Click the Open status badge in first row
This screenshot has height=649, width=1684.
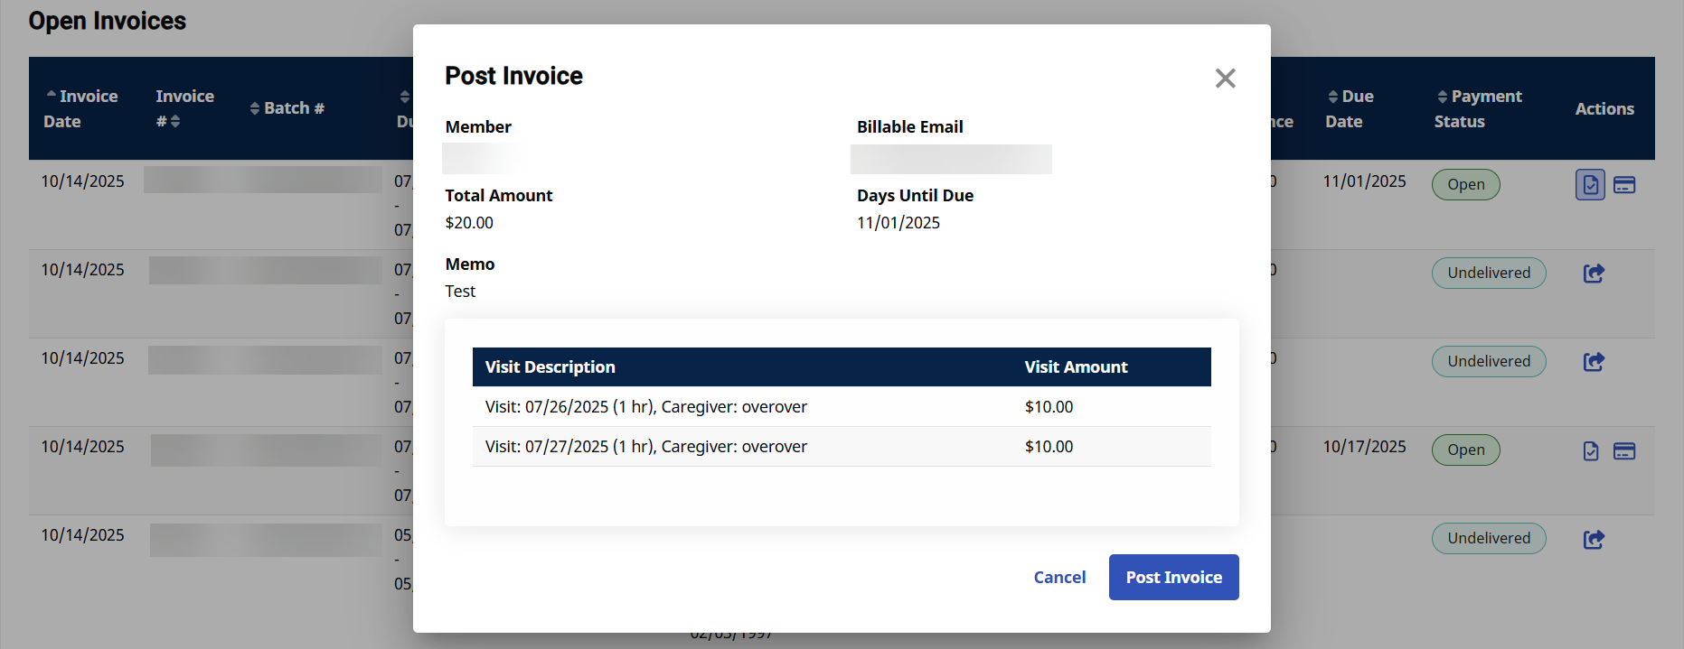tap(1464, 185)
